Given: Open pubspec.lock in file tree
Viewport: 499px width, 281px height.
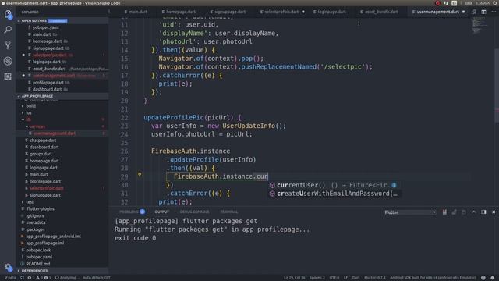Looking at the screenshot, I should point(38,250).
